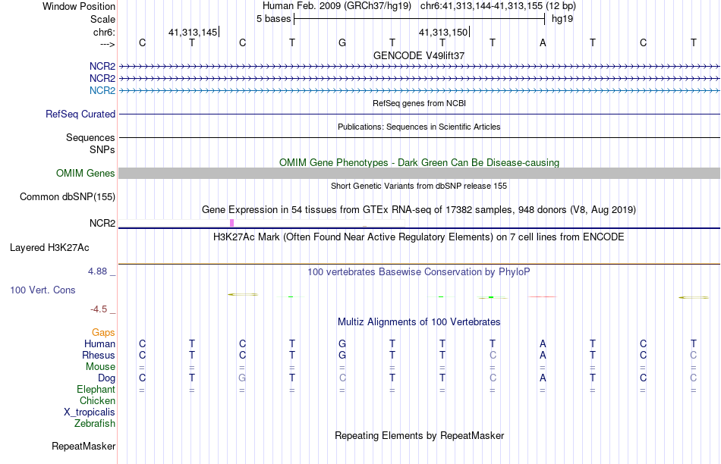Click the A base in the Human row
Image resolution: width=721 pixels, height=464 pixels.
543,343
